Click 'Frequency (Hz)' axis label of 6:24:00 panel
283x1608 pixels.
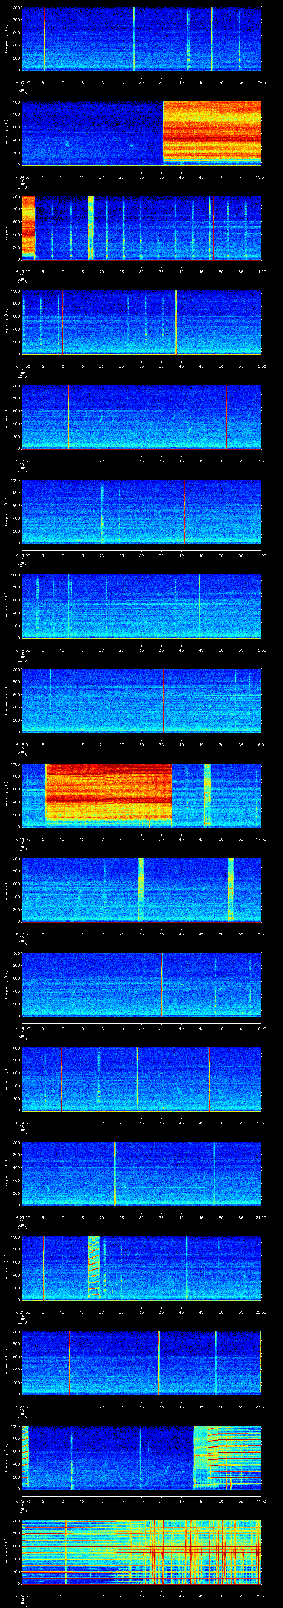6,1552
